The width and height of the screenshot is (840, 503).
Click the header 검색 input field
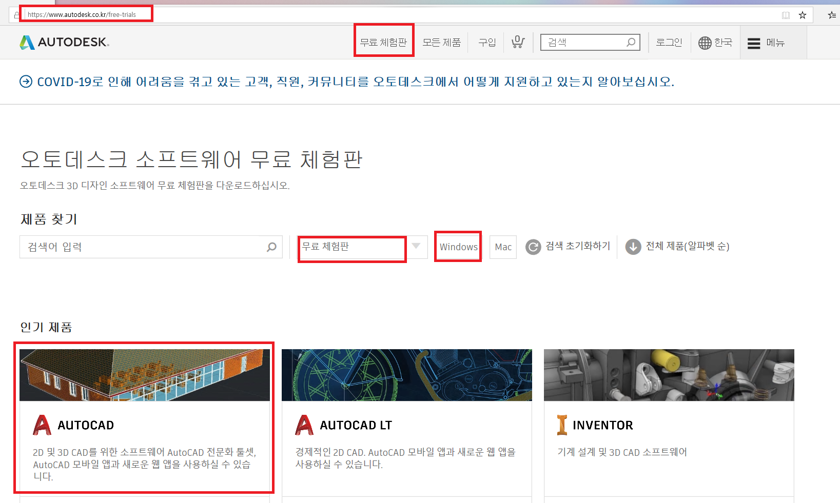point(590,42)
